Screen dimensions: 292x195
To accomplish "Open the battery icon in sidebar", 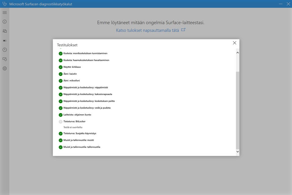I will point(5,41).
